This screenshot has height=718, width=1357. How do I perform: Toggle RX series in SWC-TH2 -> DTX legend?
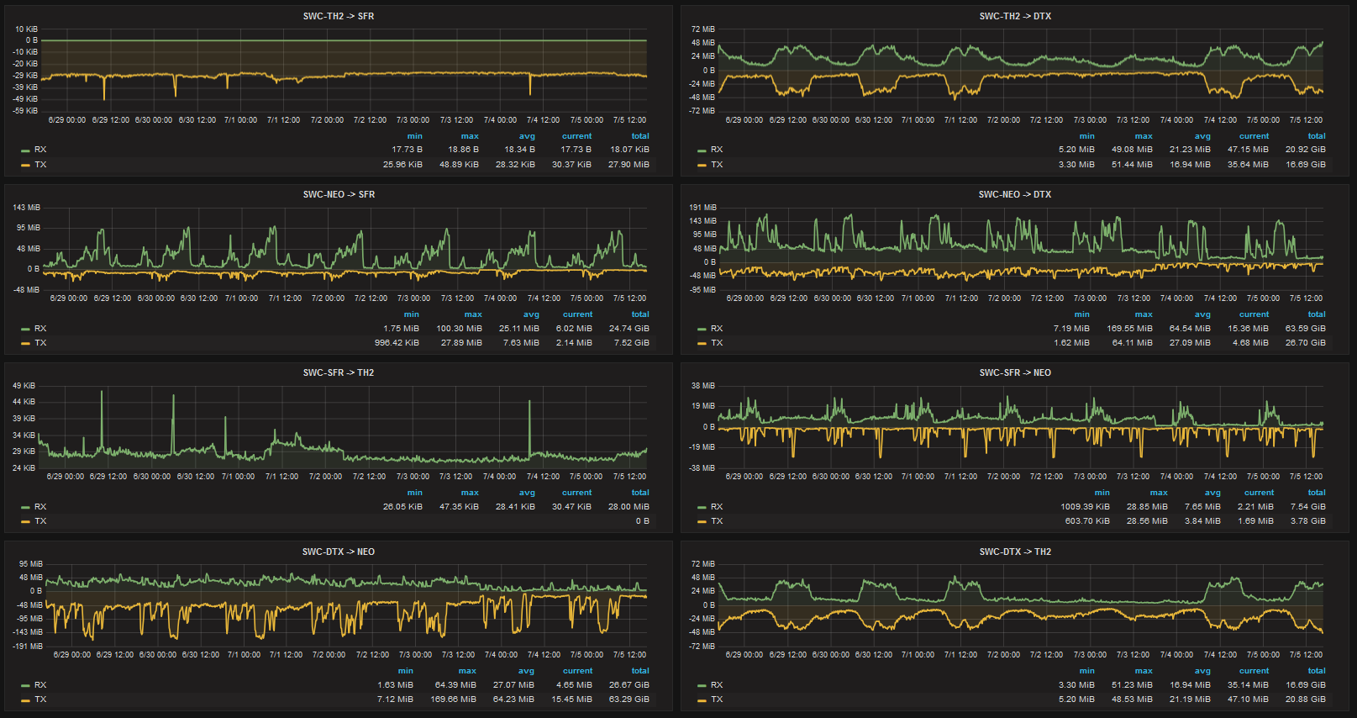[717, 150]
